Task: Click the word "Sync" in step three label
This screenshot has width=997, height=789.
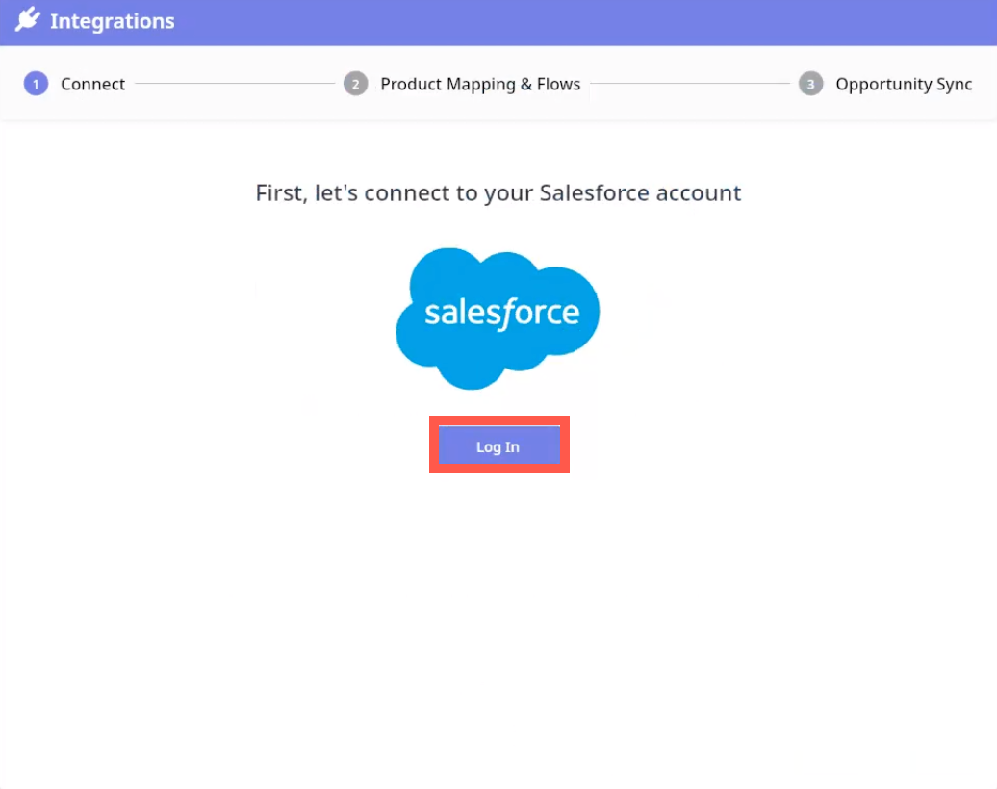Action: point(954,84)
